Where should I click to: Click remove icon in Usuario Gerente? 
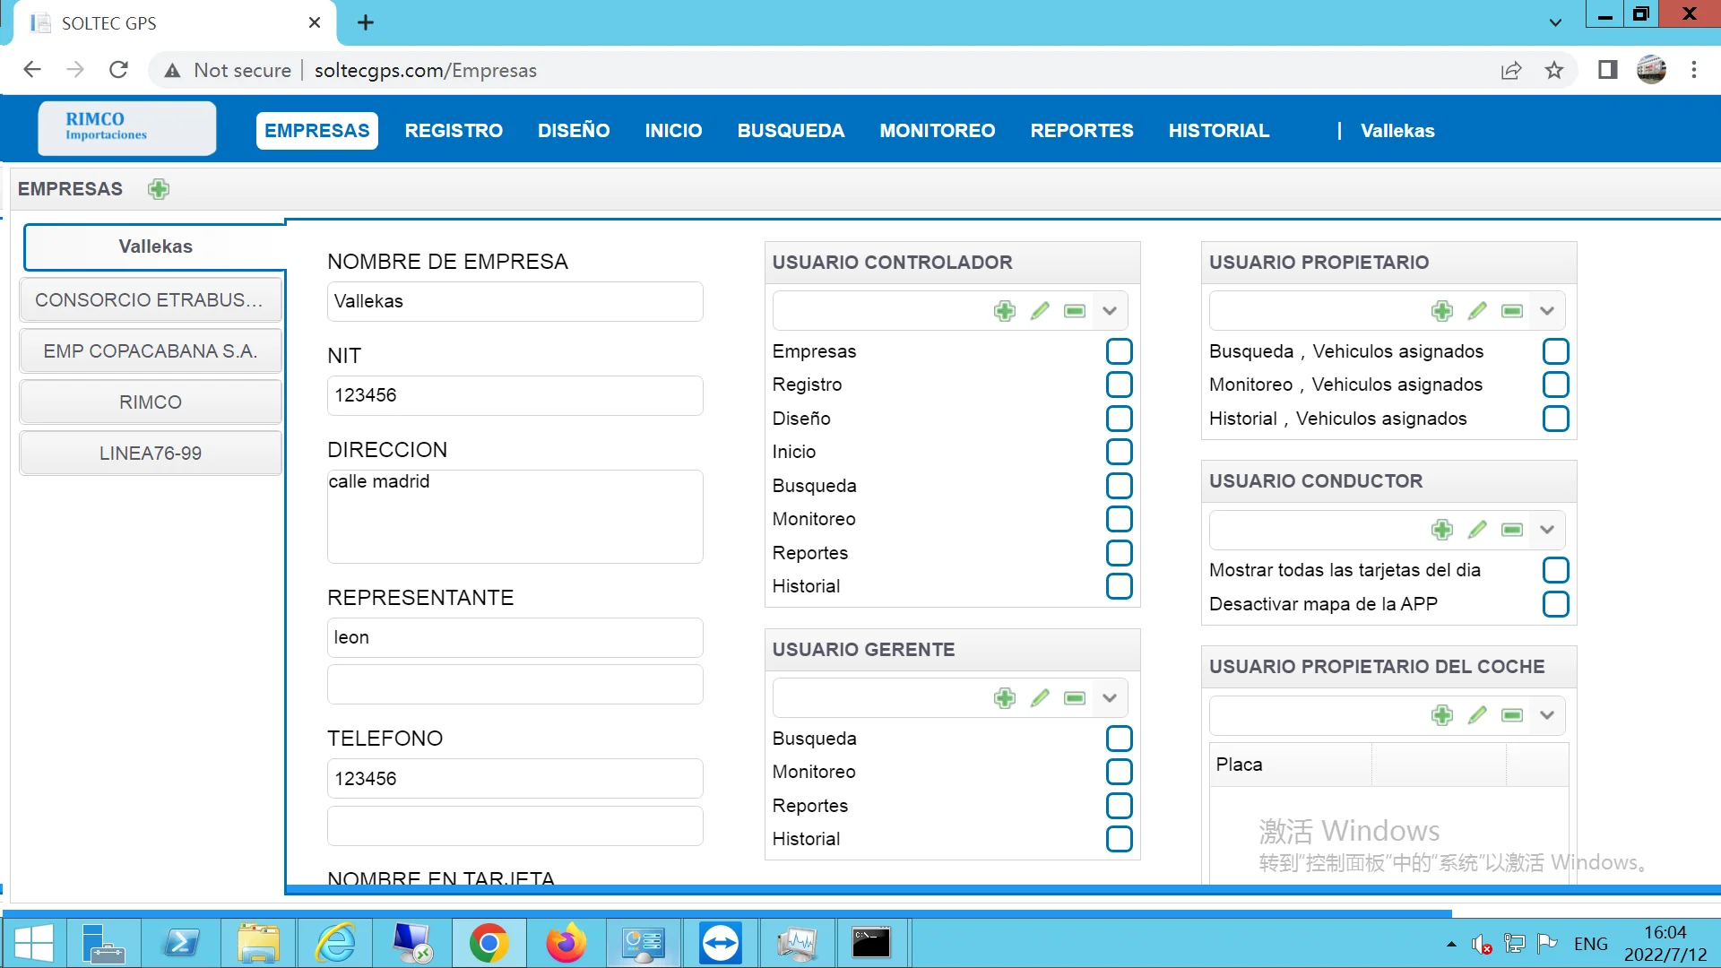[x=1074, y=698]
